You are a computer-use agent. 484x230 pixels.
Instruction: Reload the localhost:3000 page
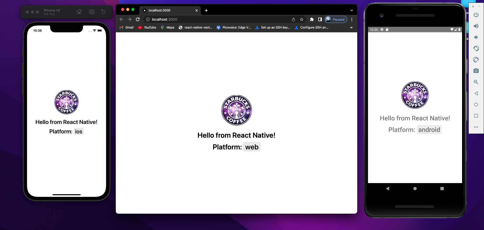click(x=138, y=19)
